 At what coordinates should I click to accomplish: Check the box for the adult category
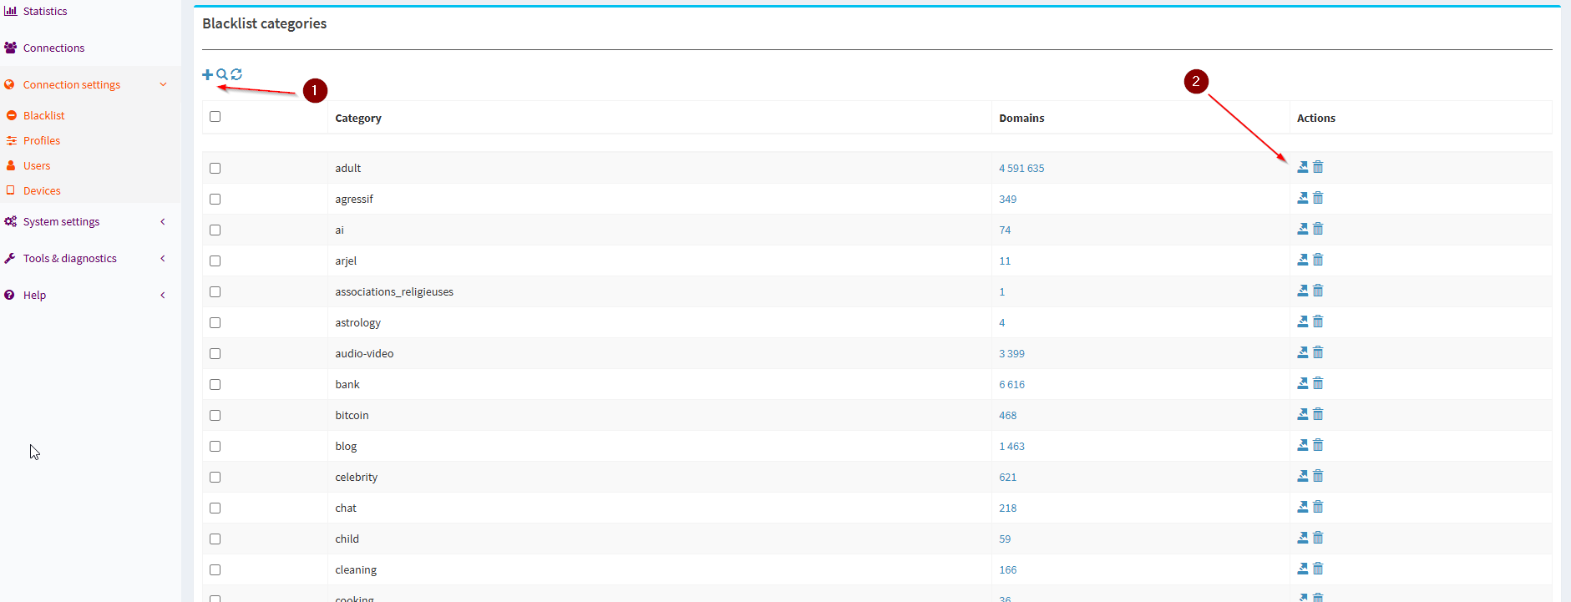click(215, 168)
